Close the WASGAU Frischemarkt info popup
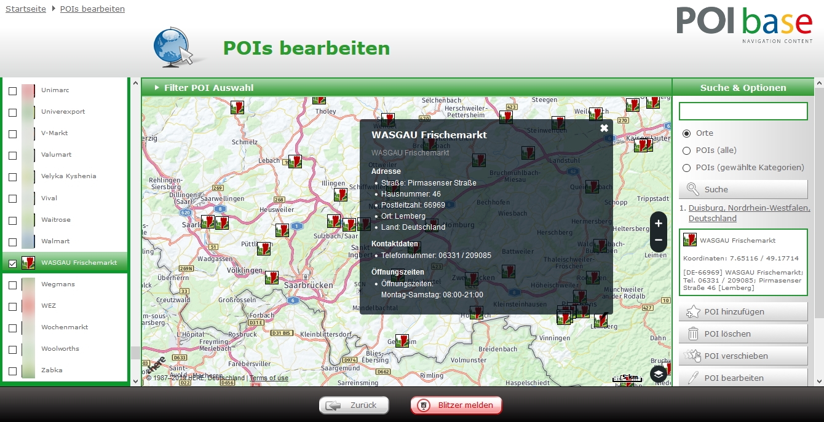Viewport: 824px width, 422px height. point(604,128)
